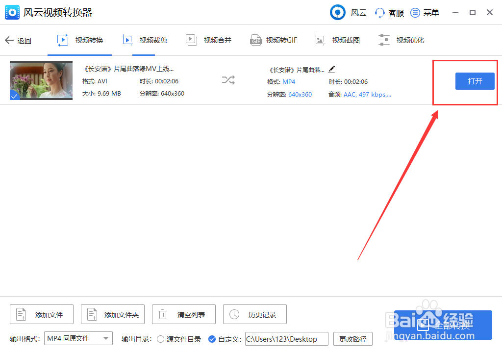Click the 视频转换 play icon
Viewport: 502px width, 353px height.
coord(63,40)
